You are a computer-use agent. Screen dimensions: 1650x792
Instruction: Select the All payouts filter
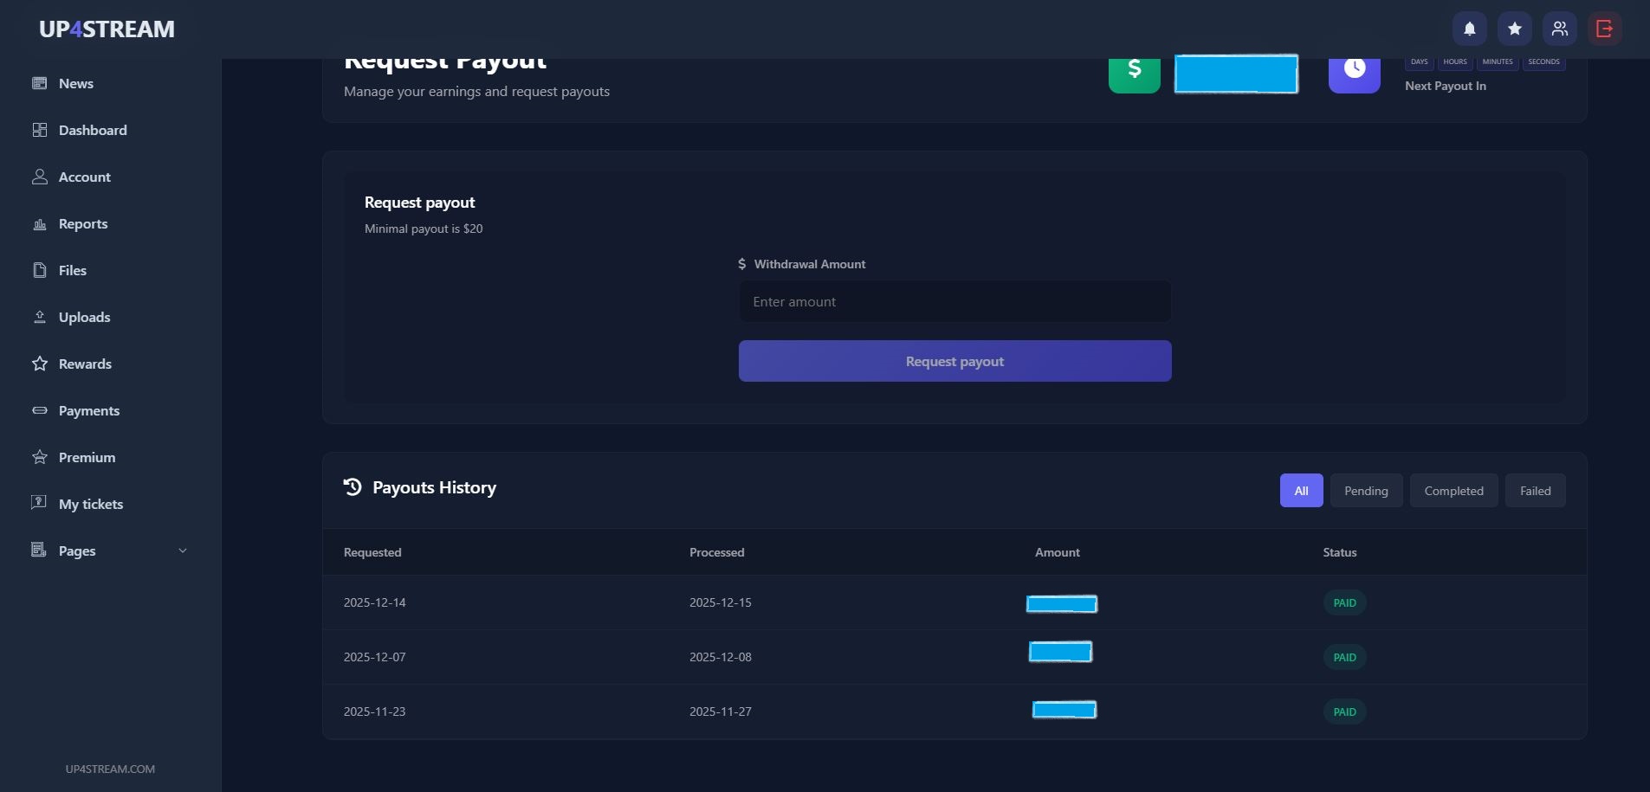pos(1301,491)
